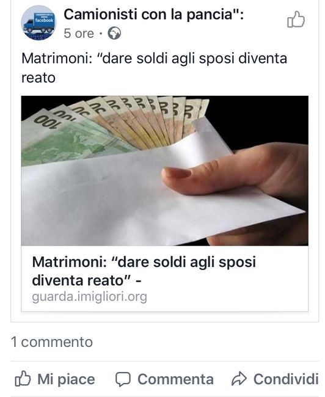Image resolution: width=325 pixels, height=397 pixels.
Task: Click the dot separator next to 5 ore
Action: (101, 34)
